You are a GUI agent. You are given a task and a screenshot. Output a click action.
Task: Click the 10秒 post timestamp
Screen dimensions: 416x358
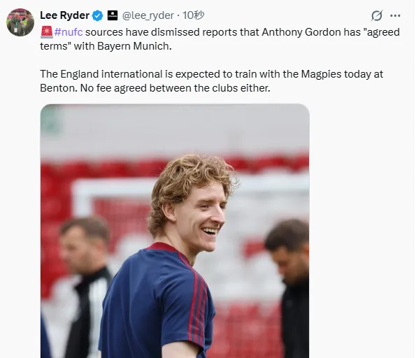click(x=193, y=15)
